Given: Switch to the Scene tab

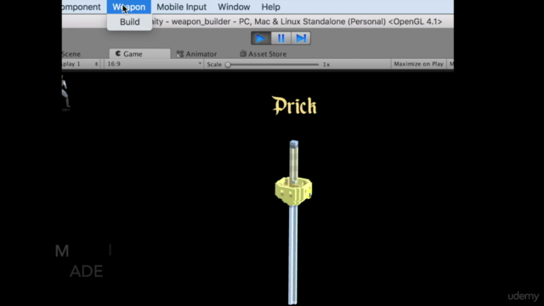Looking at the screenshot, I should pyautogui.click(x=71, y=54).
